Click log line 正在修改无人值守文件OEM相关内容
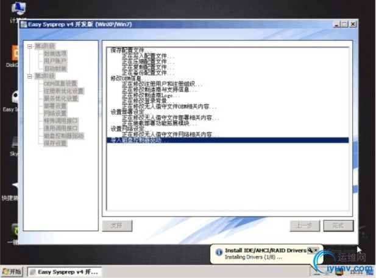The height and width of the screenshot is (278, 376). [x=169, y=106]
